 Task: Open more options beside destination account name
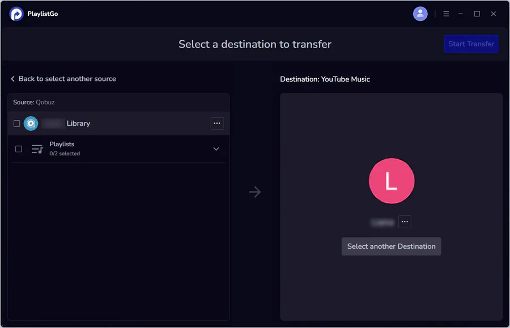[405, 221]
